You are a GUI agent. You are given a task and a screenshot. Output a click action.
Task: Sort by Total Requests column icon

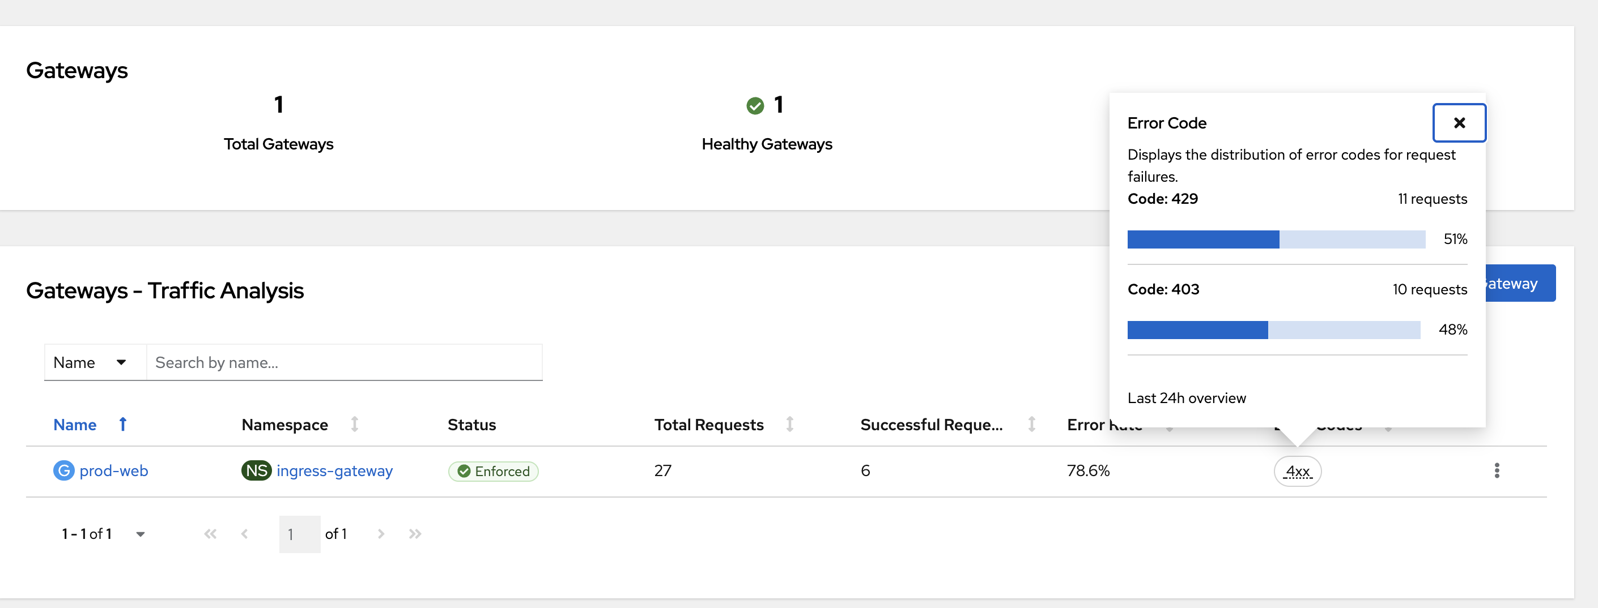point(790,425)
